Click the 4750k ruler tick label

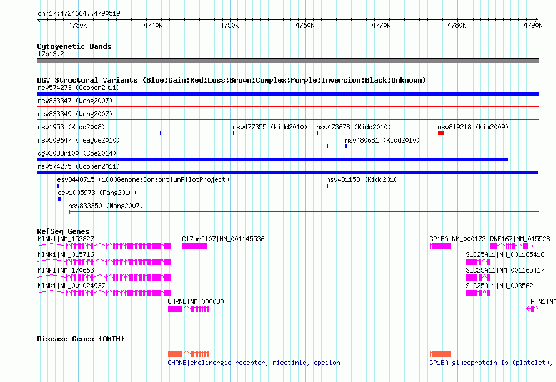229,25
